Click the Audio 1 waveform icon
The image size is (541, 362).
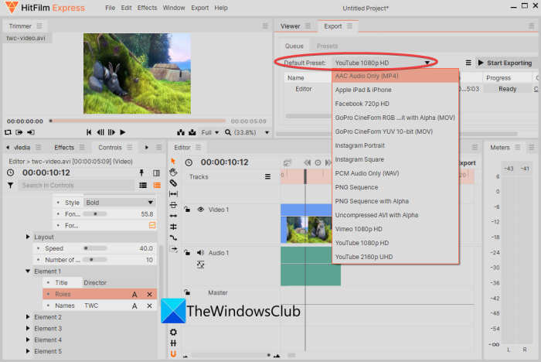pos(200,265)
